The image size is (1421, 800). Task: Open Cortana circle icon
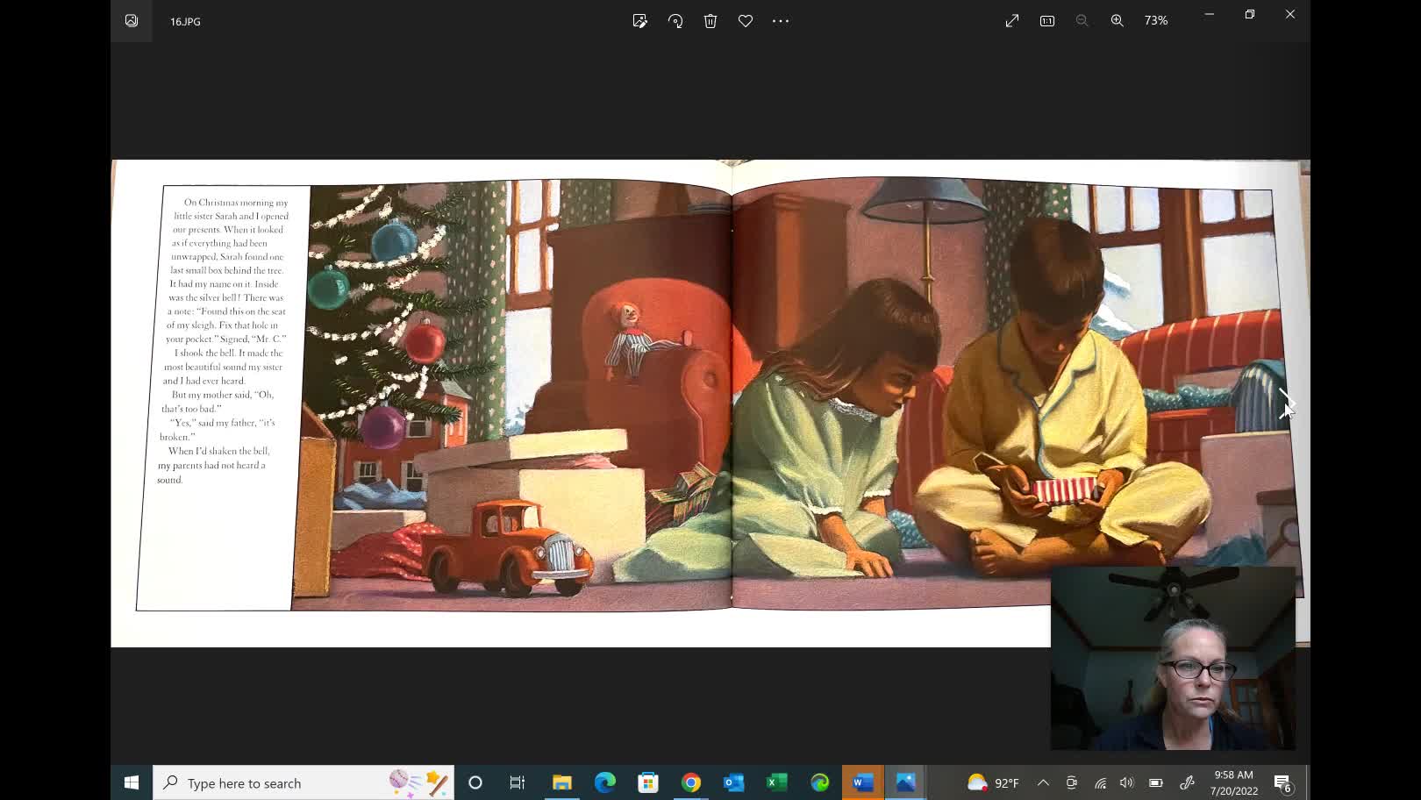[475, 782]
